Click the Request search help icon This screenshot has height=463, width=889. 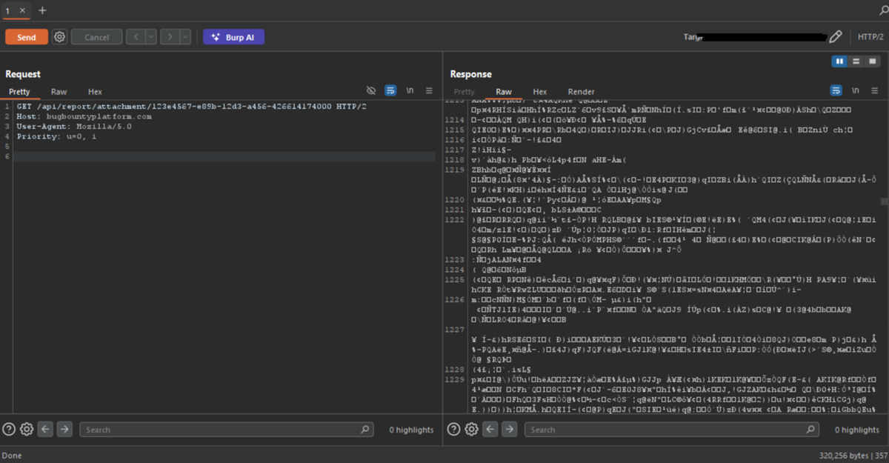pyautogui.click(x=9, y=429)
